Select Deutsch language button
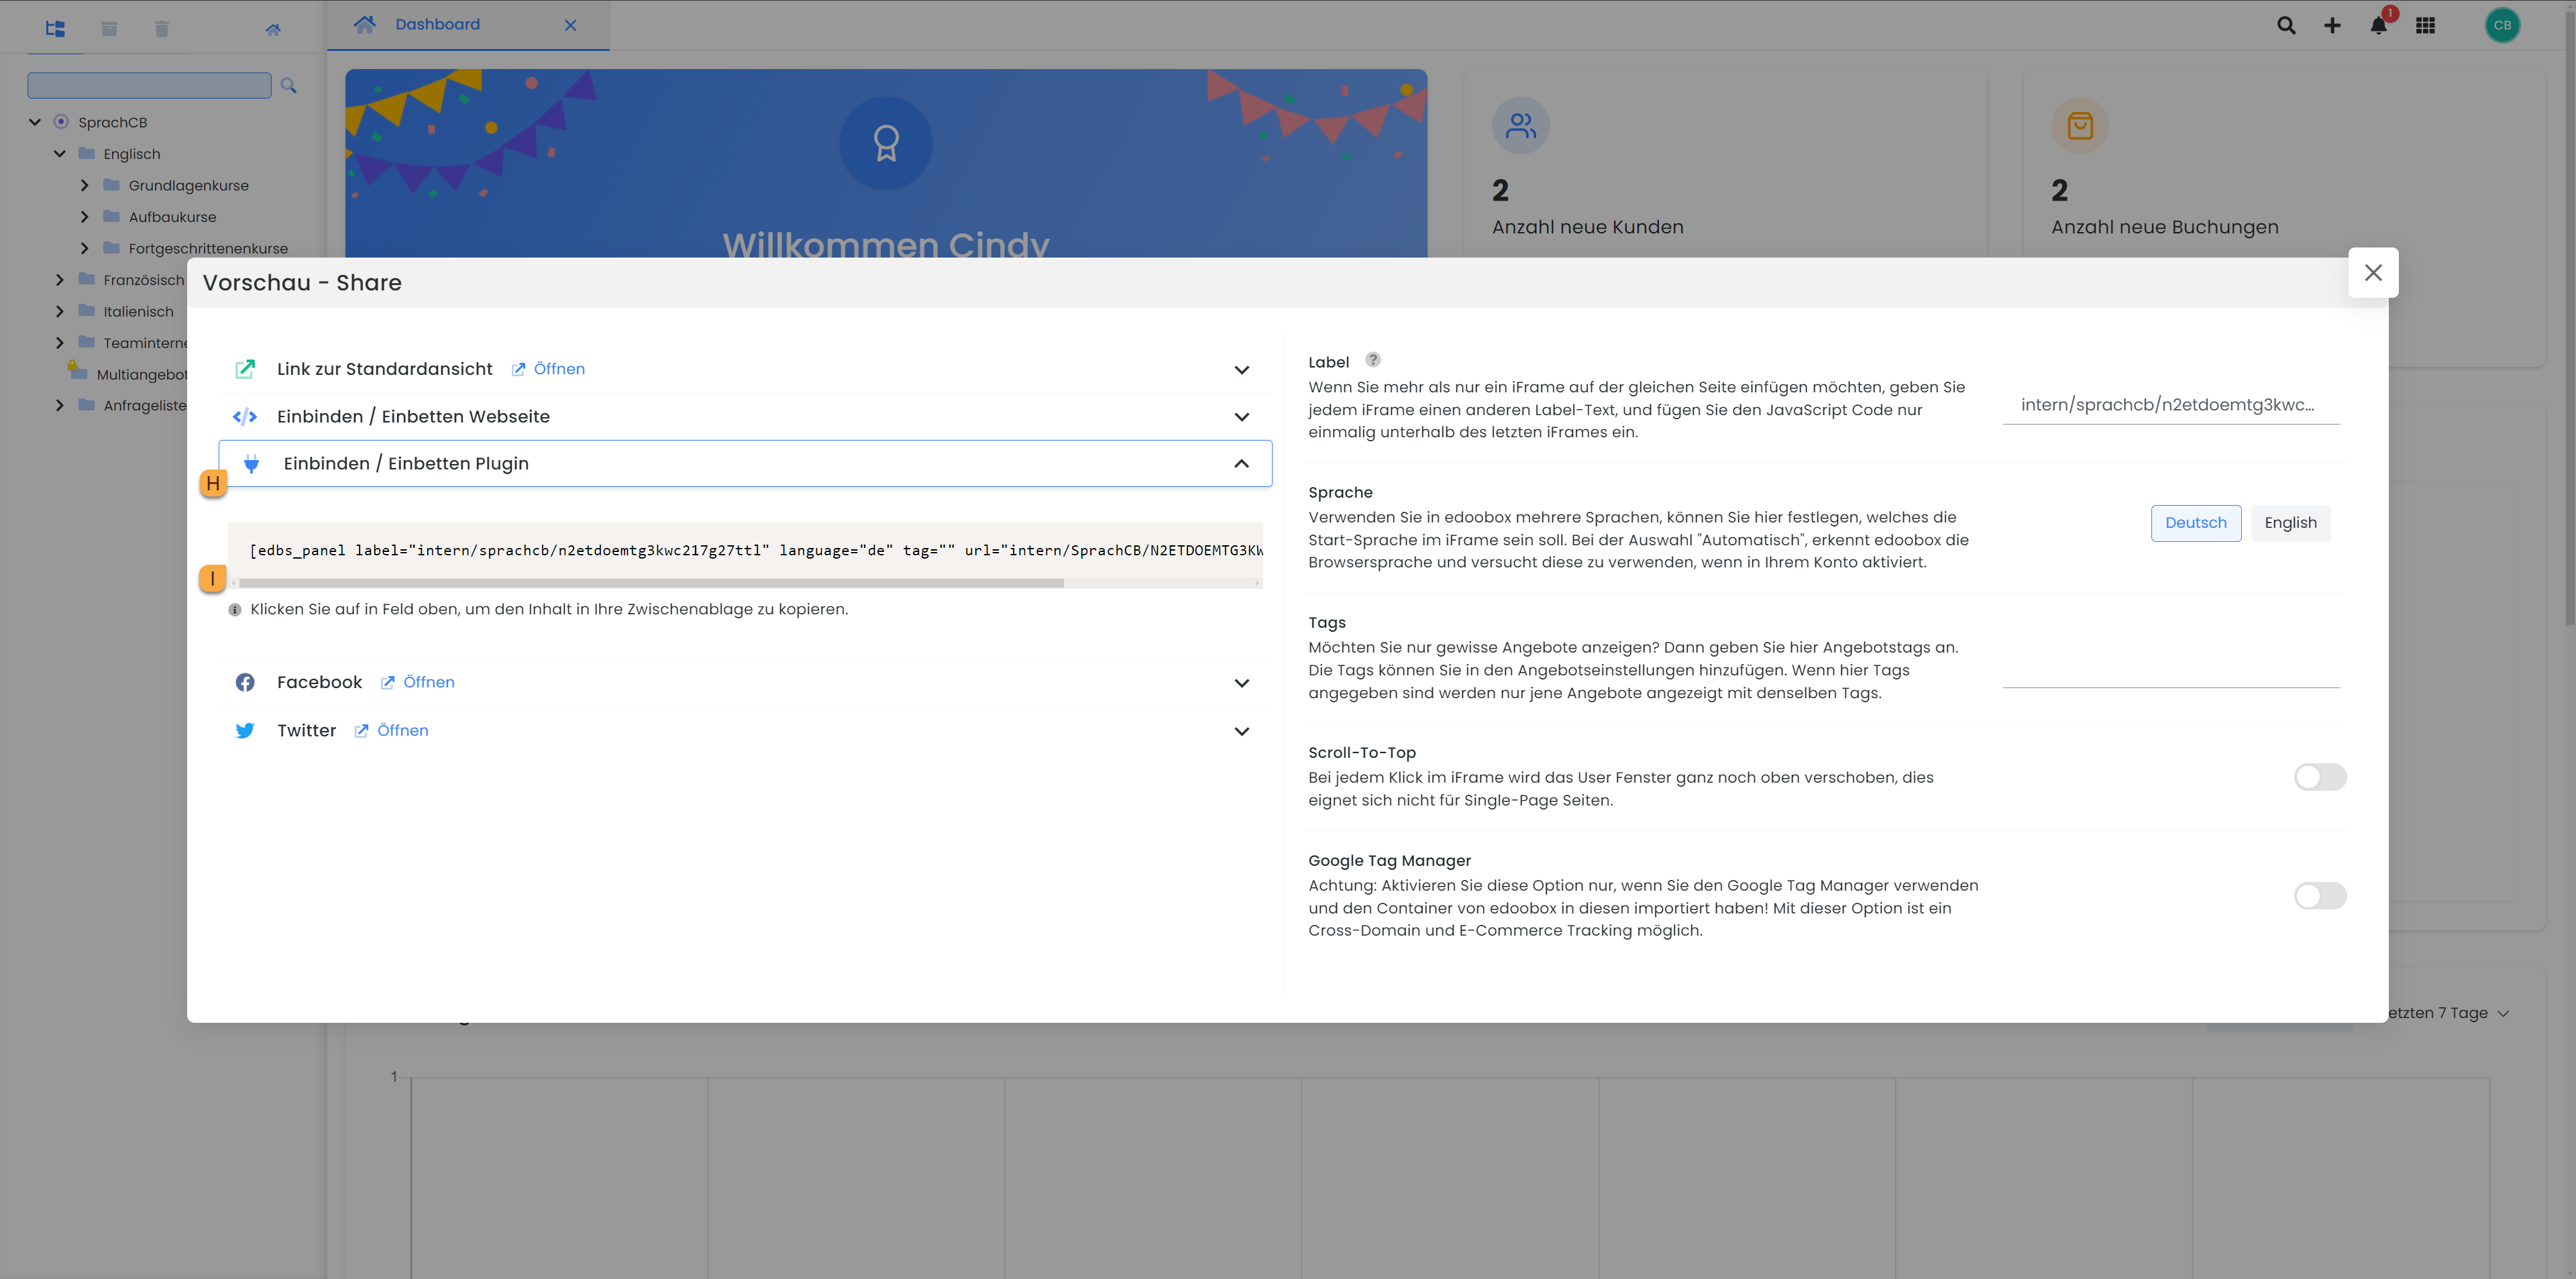Image resolution: width=2576 pixels, height=1279 pixels. tap(2196, 522)
